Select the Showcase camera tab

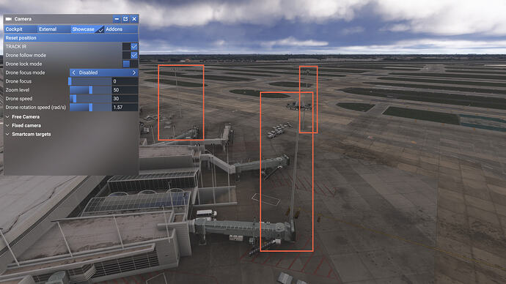pos(87,29)
